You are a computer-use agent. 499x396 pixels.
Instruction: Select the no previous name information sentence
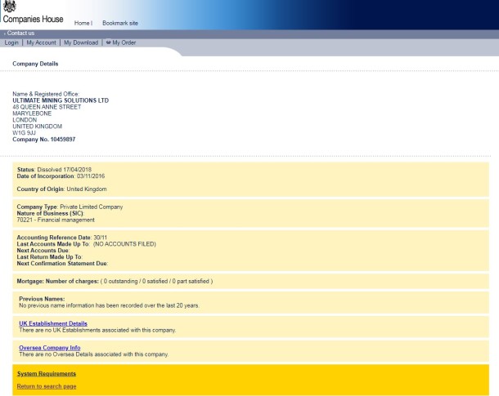[x=109, y=305]
